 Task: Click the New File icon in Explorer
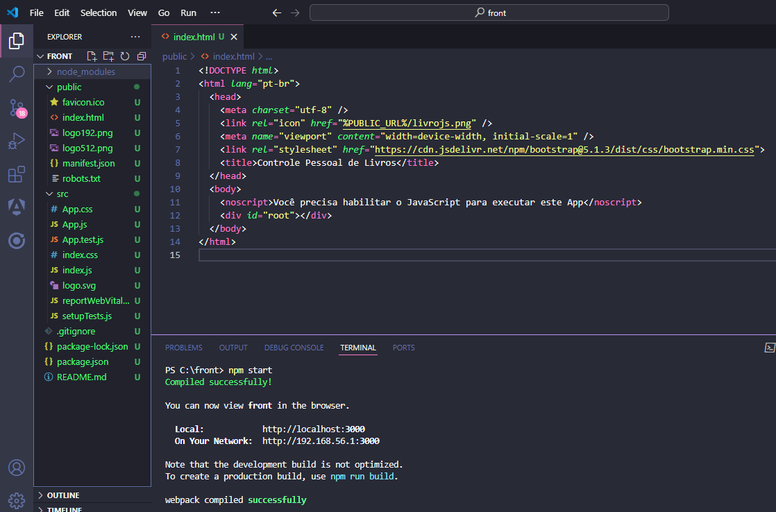(91, 56)
